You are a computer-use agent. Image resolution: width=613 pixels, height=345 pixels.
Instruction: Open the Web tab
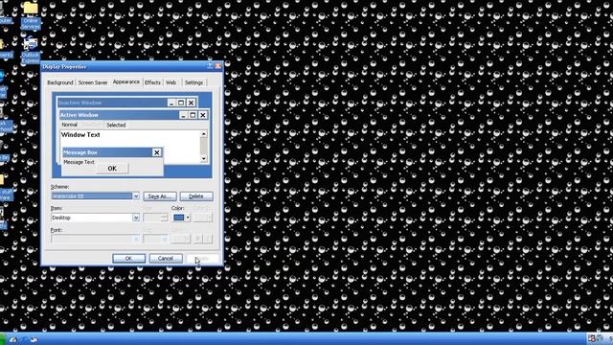170,82
